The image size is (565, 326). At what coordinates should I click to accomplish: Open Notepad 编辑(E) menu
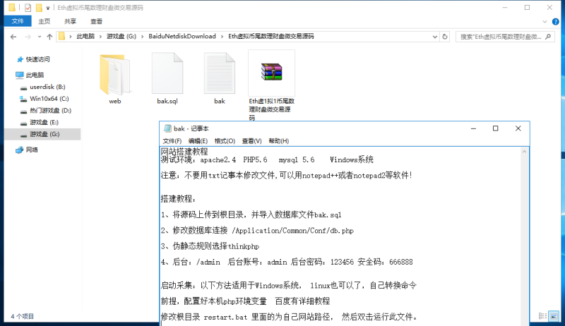(198, 140)
